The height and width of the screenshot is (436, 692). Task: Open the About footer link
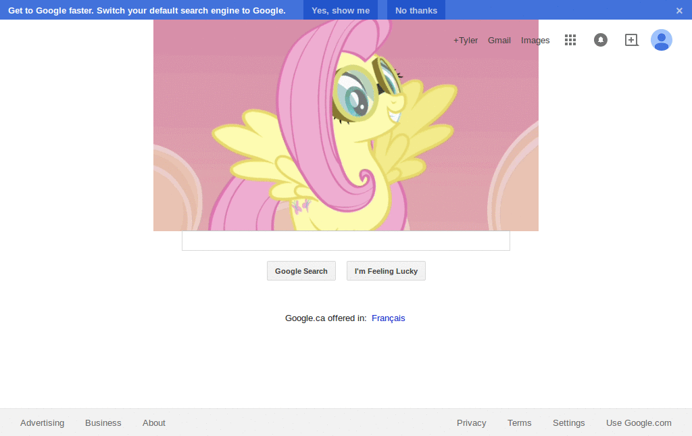click(x=154, y=422)
